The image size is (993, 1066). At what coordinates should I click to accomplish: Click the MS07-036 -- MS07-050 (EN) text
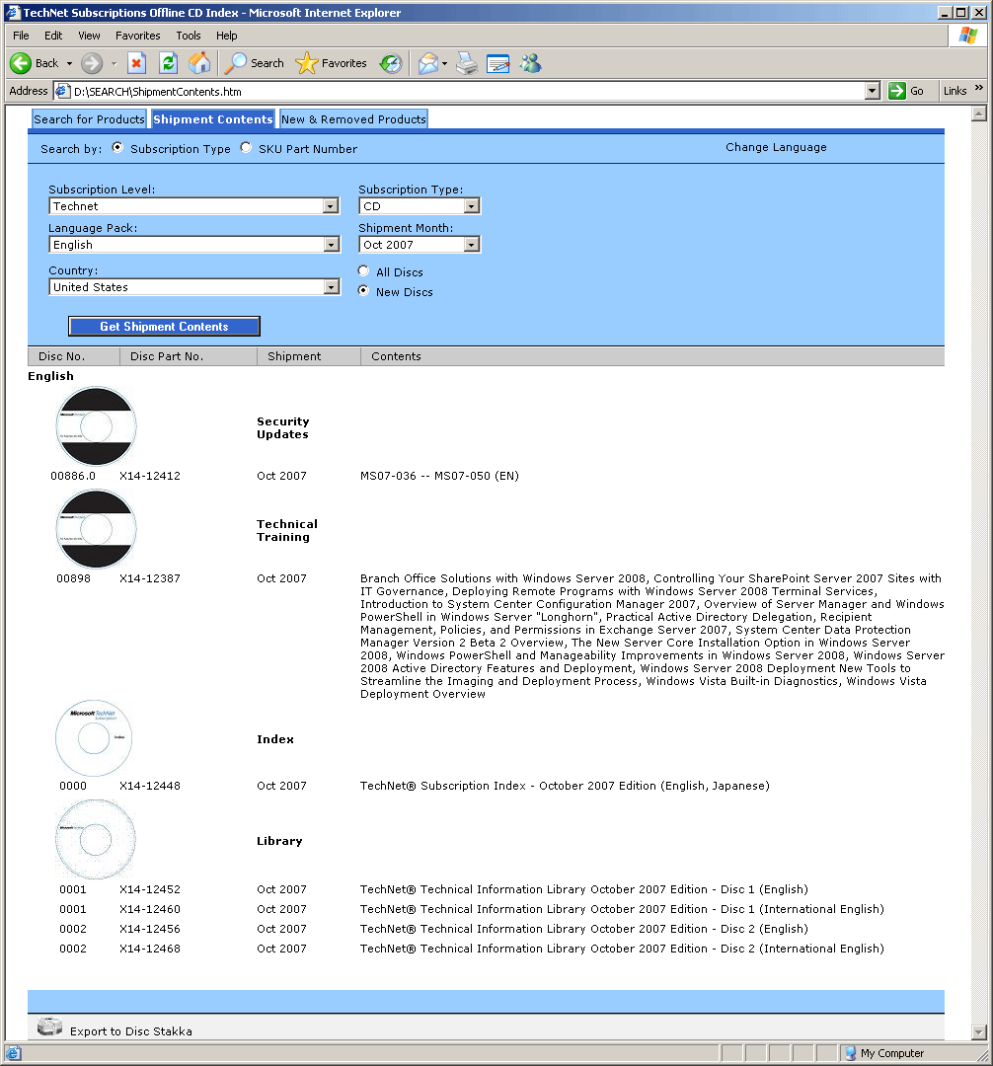[440, 476]
